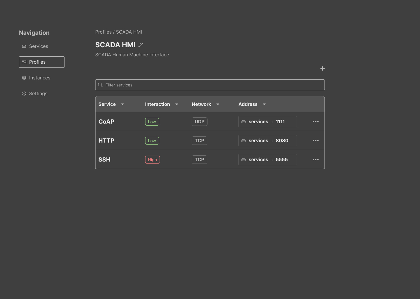The image size is (420, 299).
Task: Expand the Address column sort dropdown
Action: coord(264,104)
